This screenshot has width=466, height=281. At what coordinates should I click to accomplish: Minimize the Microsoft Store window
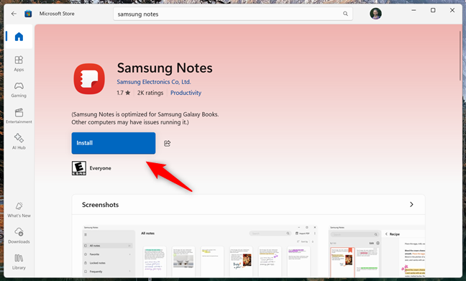[414, 10]
